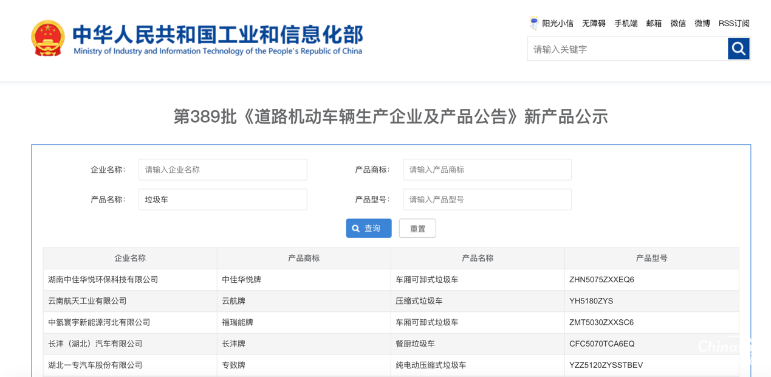Open the 微信 WeChat link
The image size is (771, 377).
[x=678, y=23]
